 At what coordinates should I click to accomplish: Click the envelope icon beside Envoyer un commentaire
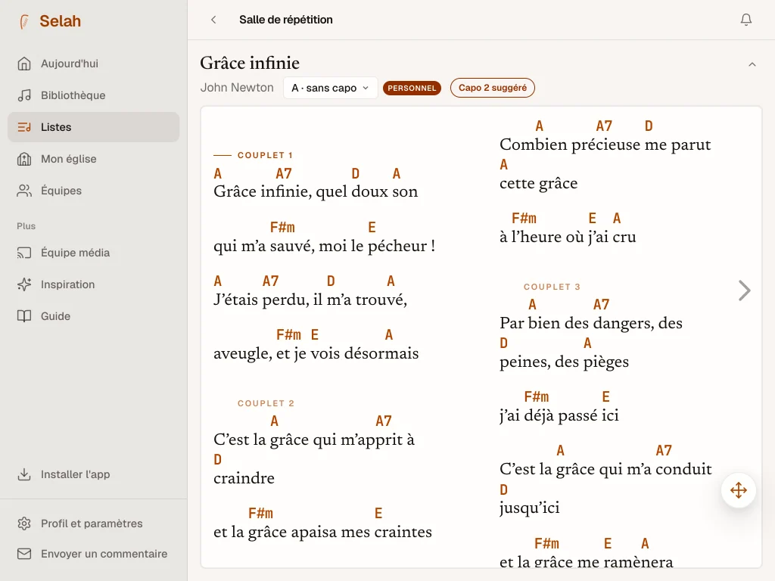[x=24, y=554]
